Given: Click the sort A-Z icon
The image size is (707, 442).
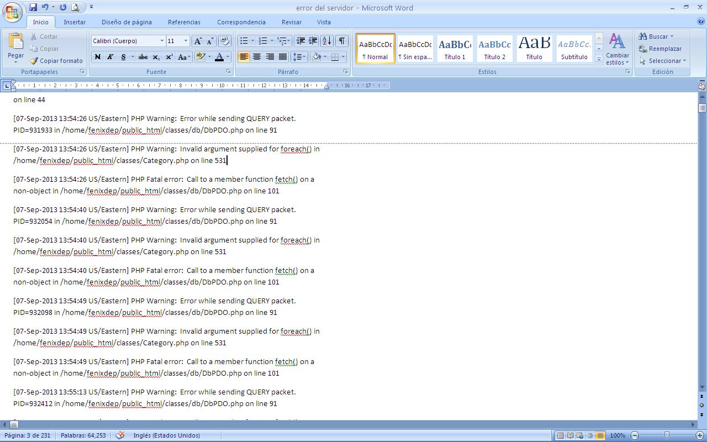Looking at the screenshot, I should pyautogui.click(x=326, y=41).
